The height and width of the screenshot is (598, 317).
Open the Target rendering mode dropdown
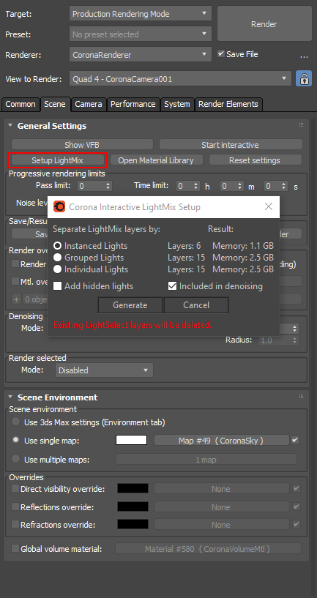tap(140, 14)
